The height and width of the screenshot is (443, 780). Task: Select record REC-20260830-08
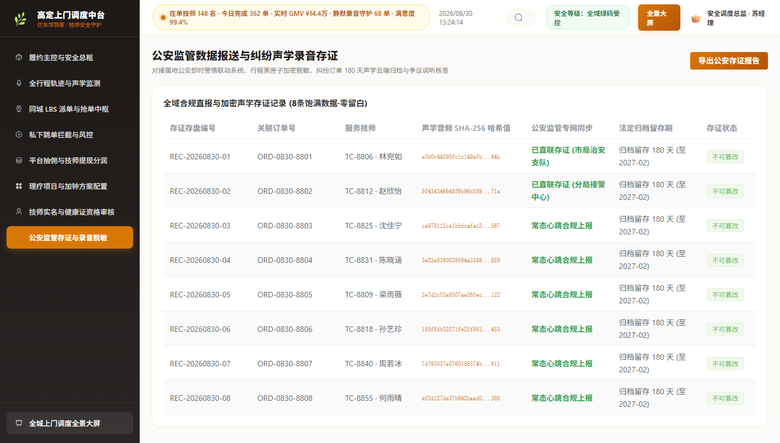[x=200, y=398]
